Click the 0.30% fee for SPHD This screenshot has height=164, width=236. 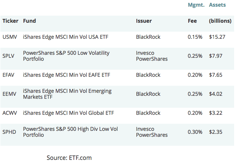click(x=195, y=132)
